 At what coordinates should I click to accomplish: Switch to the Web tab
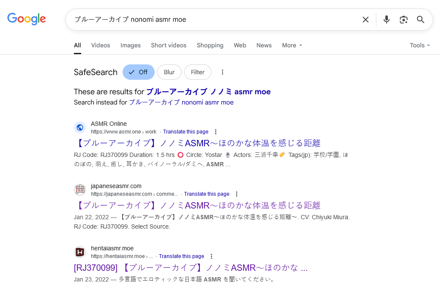(x=240, y=45)
